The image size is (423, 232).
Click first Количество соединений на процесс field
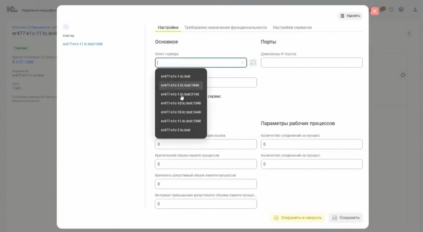[x=311, y=144]
